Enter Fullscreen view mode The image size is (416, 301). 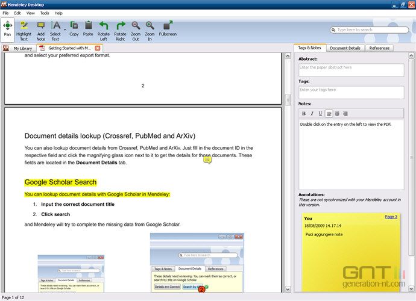coord(168,29)
